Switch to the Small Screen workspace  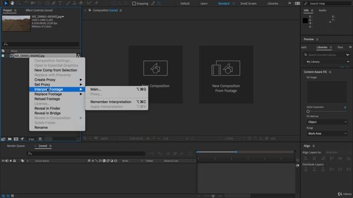click(x=248, y=3)
